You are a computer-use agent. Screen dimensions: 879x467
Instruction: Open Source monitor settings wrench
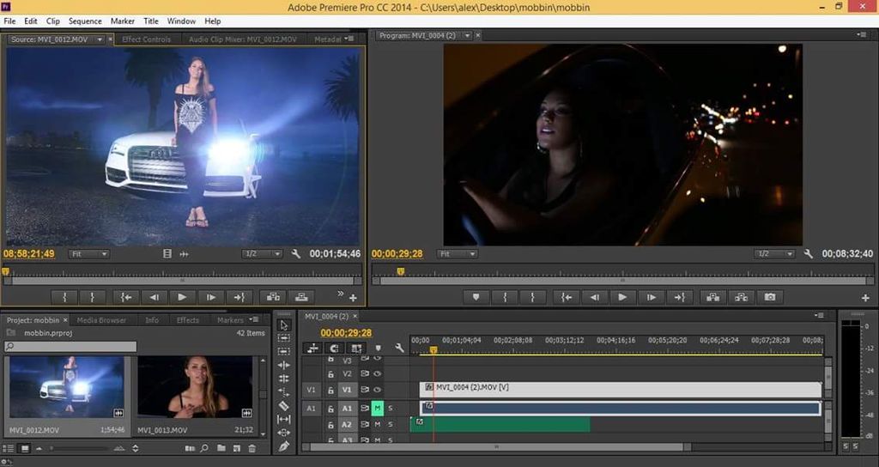click(296, 254)
